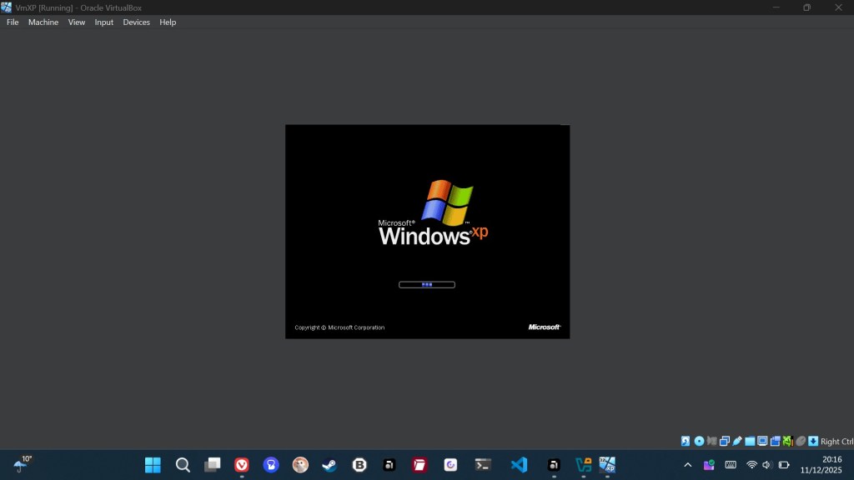Open touch keyboard tray icon

click(731, 465)
